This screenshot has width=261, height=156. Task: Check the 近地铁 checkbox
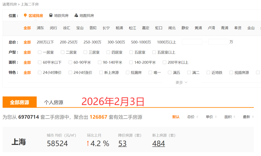point(209,72)
